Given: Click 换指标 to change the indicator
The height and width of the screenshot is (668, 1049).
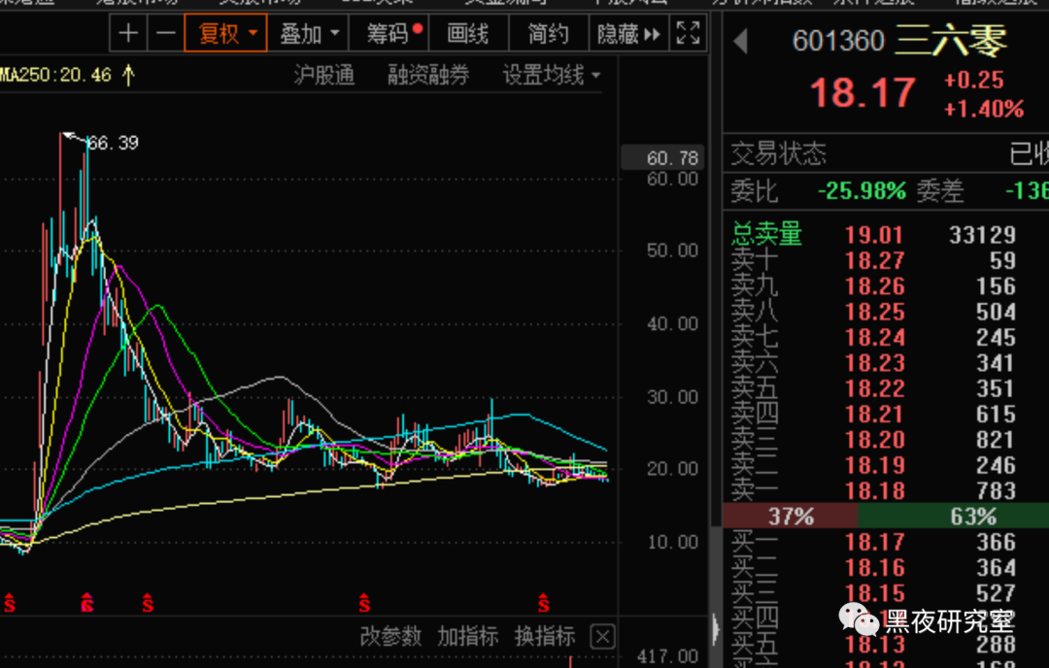Looking at the screenshot, I should (545, 636).
